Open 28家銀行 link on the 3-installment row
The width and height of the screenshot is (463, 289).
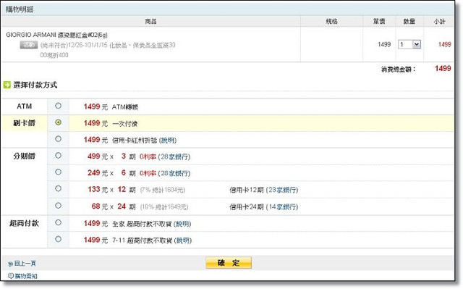click(x=175, y=157)
